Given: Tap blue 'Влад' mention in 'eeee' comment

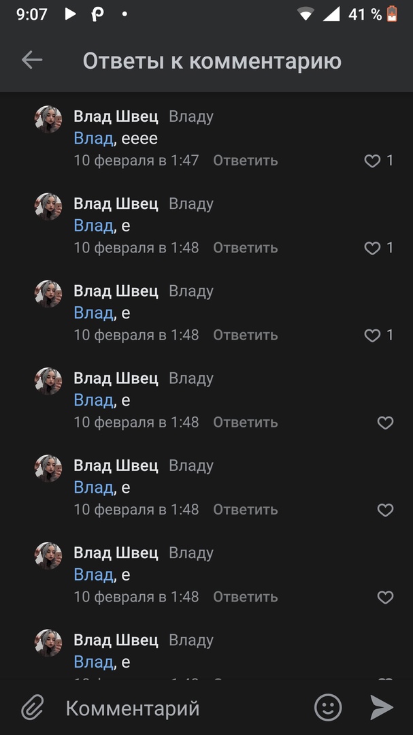Looking at the screenshot, I should (x=93, y=139).
